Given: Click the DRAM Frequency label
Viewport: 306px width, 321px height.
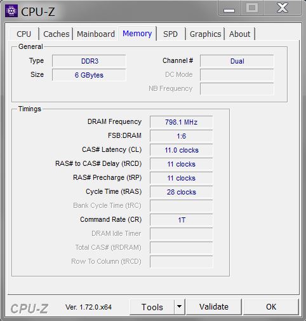Looking at the screenshot, I should click(x=114, y=122).
